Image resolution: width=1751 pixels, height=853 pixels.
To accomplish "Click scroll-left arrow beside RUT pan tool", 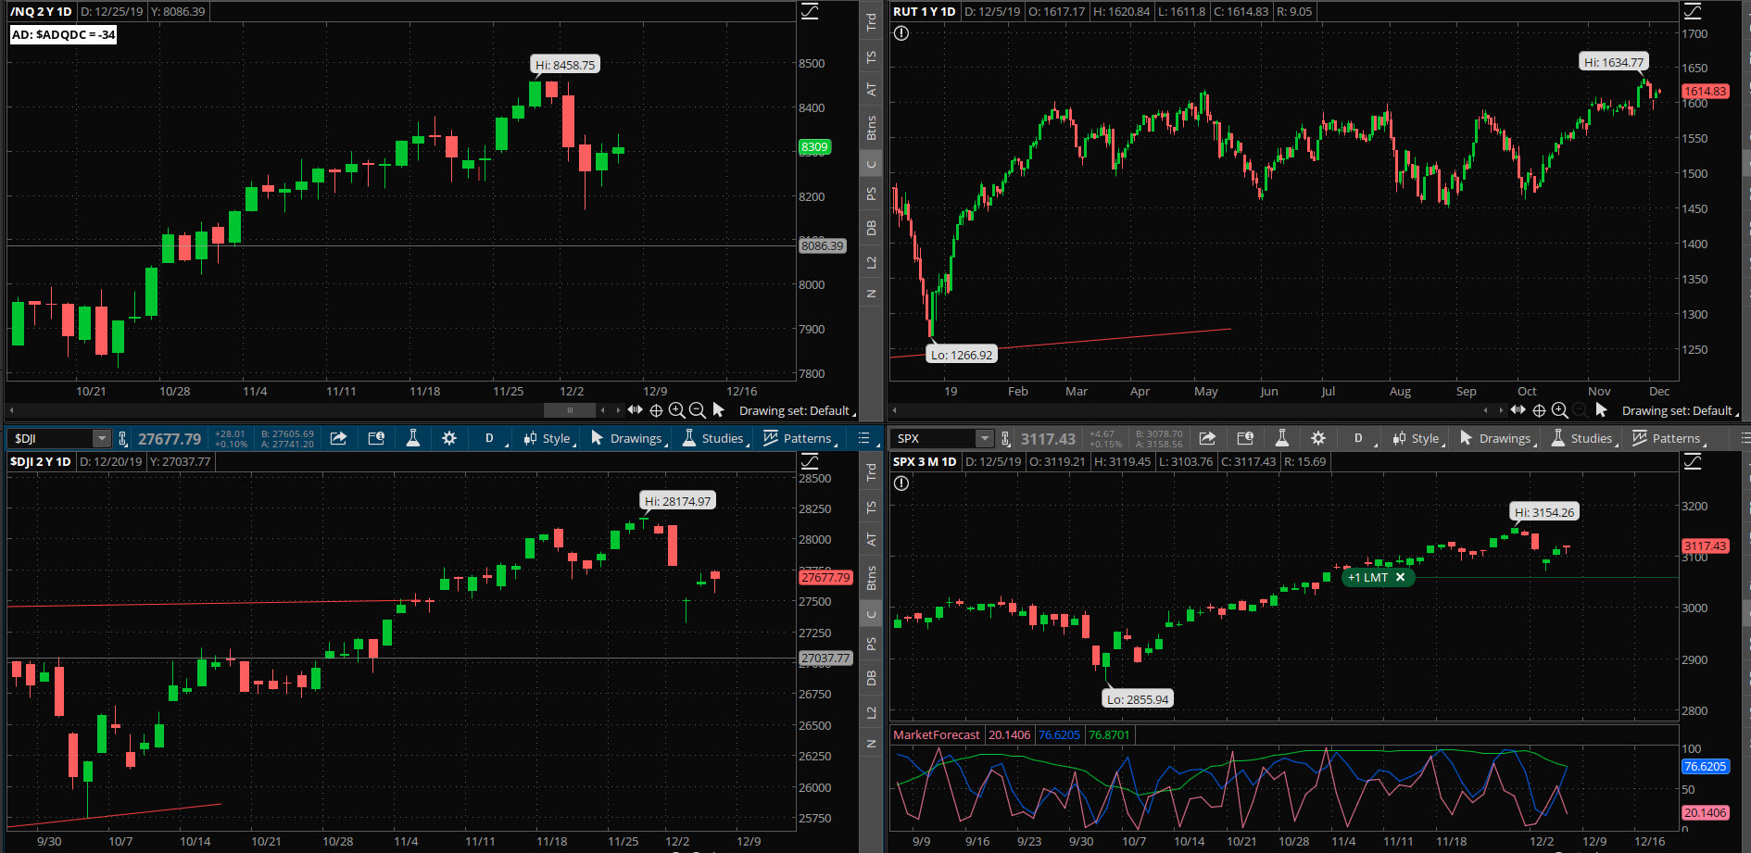I will pos(1486,409).
